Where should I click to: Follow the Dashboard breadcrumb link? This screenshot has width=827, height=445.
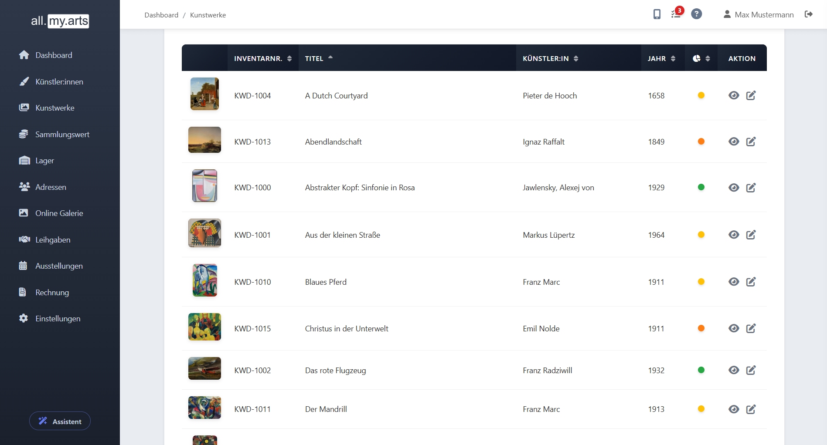(161, 15)
